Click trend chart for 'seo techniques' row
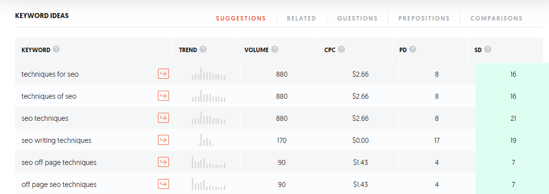549x194 pixels. (209, 118)
